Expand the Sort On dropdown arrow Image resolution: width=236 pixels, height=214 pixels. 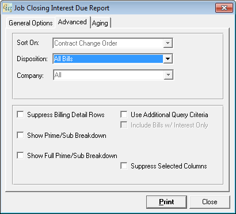click(168, 43)
